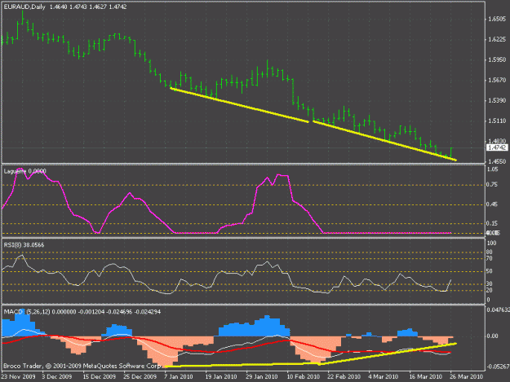Click the 22 Feb 2010 date label

[x=344, y=376]
